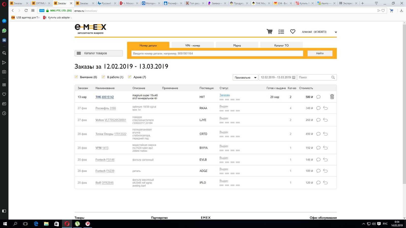Open comment bubble for Точка Опоры order
This screenshot has height=228, width=406.
click(318, 134)
